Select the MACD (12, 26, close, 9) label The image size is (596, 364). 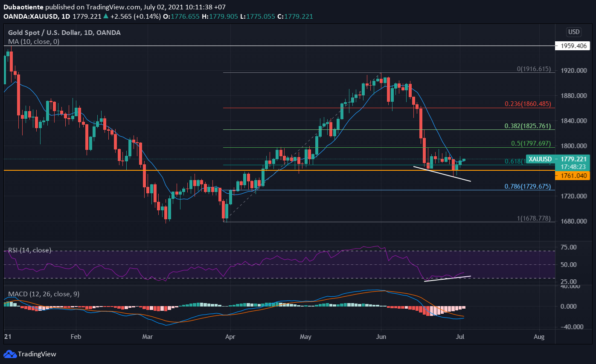[x=44, y=294]
